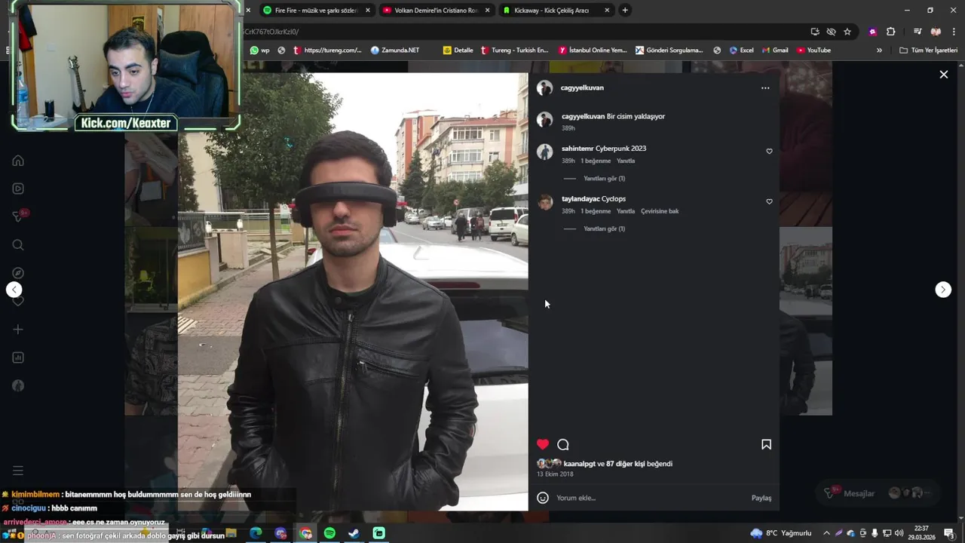Click the post photo of the man
This screenshot has height=543, width=965.
(353, 291)
